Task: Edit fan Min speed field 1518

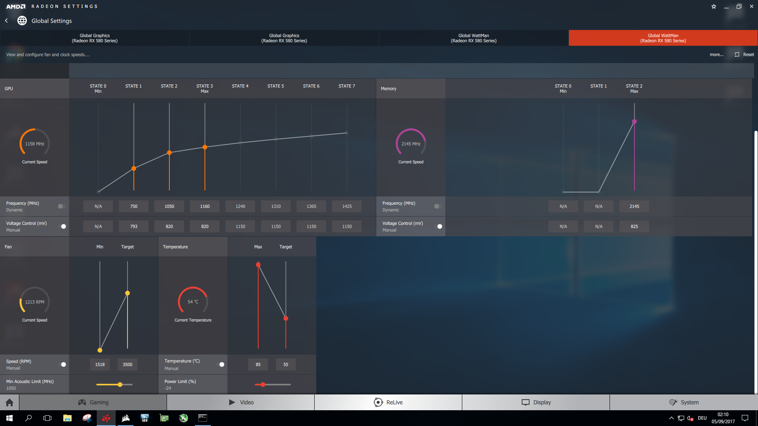Action: (100, 364)
